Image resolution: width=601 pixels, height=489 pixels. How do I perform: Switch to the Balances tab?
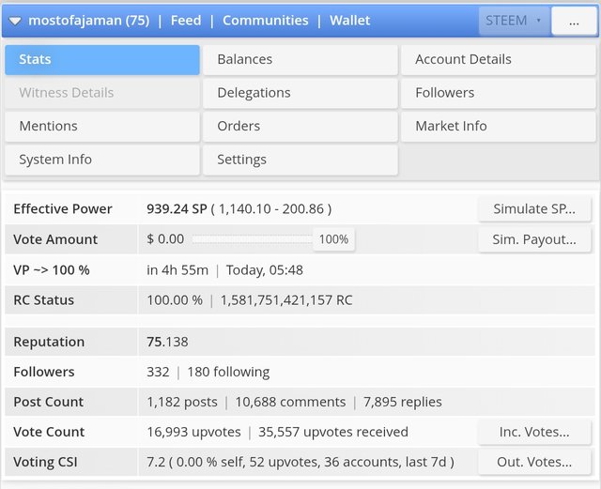[300, 59]
